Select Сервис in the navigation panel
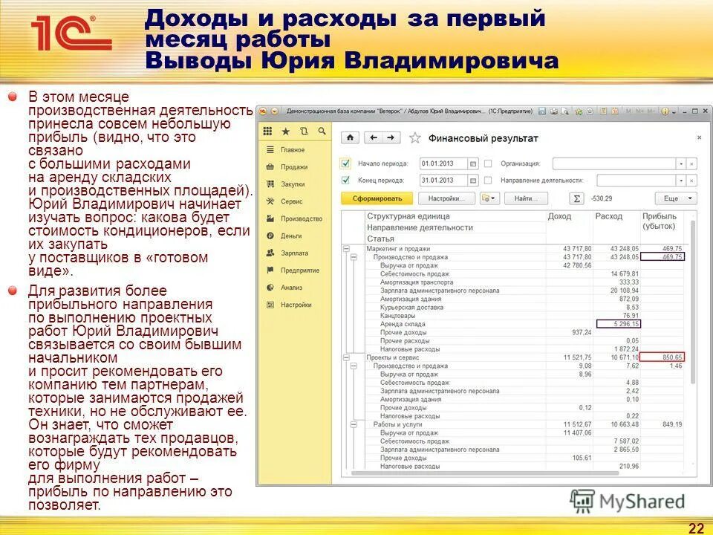The image size is (713, 535). pos(282,201)
